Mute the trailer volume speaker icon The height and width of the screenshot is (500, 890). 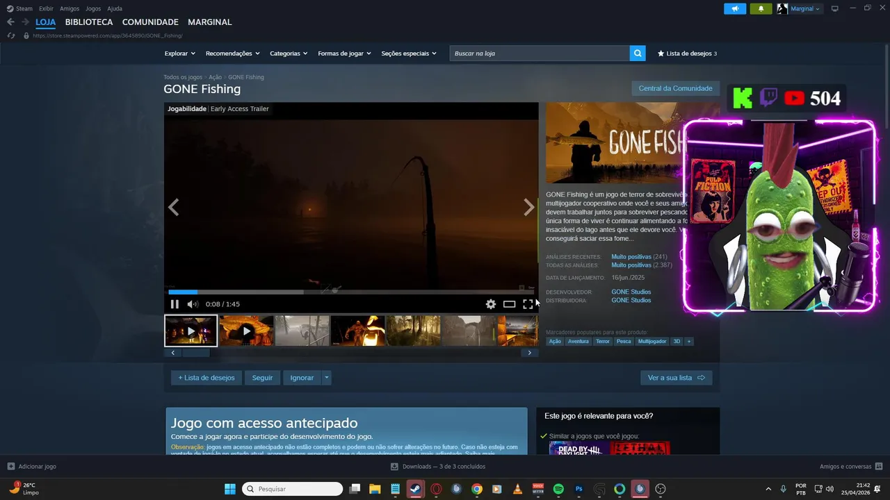click(x=193, y=304)
